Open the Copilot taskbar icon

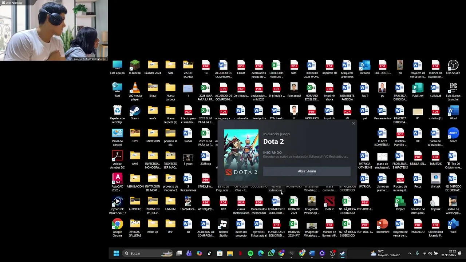[x=199, y=253]
